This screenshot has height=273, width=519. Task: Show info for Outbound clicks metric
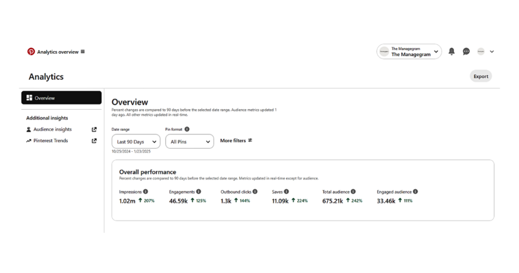255,192
